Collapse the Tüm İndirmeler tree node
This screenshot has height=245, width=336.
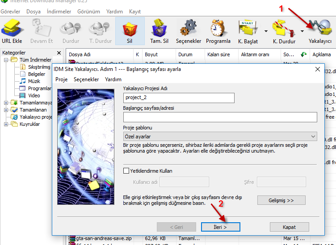point(6,60)
